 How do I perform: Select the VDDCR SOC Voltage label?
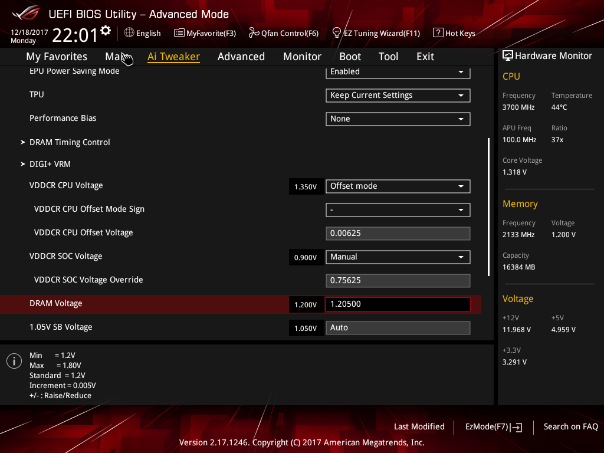[66, 256]
